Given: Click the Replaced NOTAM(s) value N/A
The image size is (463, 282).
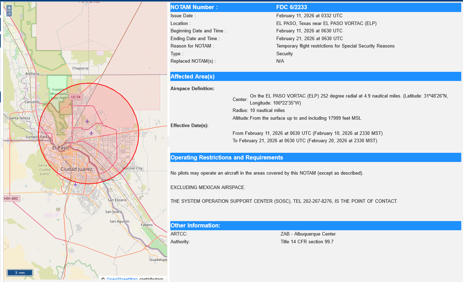Looking at the screenshot, I should 280,61.
